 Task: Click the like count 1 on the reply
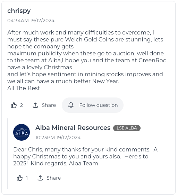[x=27, y=178]
